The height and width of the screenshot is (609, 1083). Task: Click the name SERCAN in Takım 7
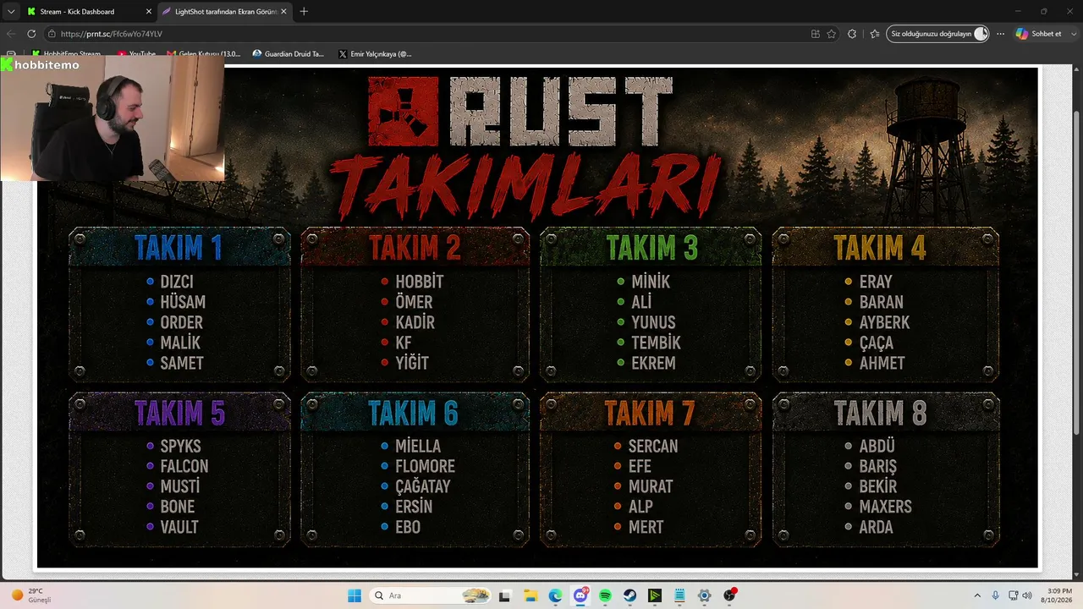[653, 446]
